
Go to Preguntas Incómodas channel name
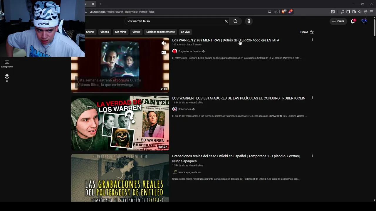pyautogui.click(x=190, y=51)
